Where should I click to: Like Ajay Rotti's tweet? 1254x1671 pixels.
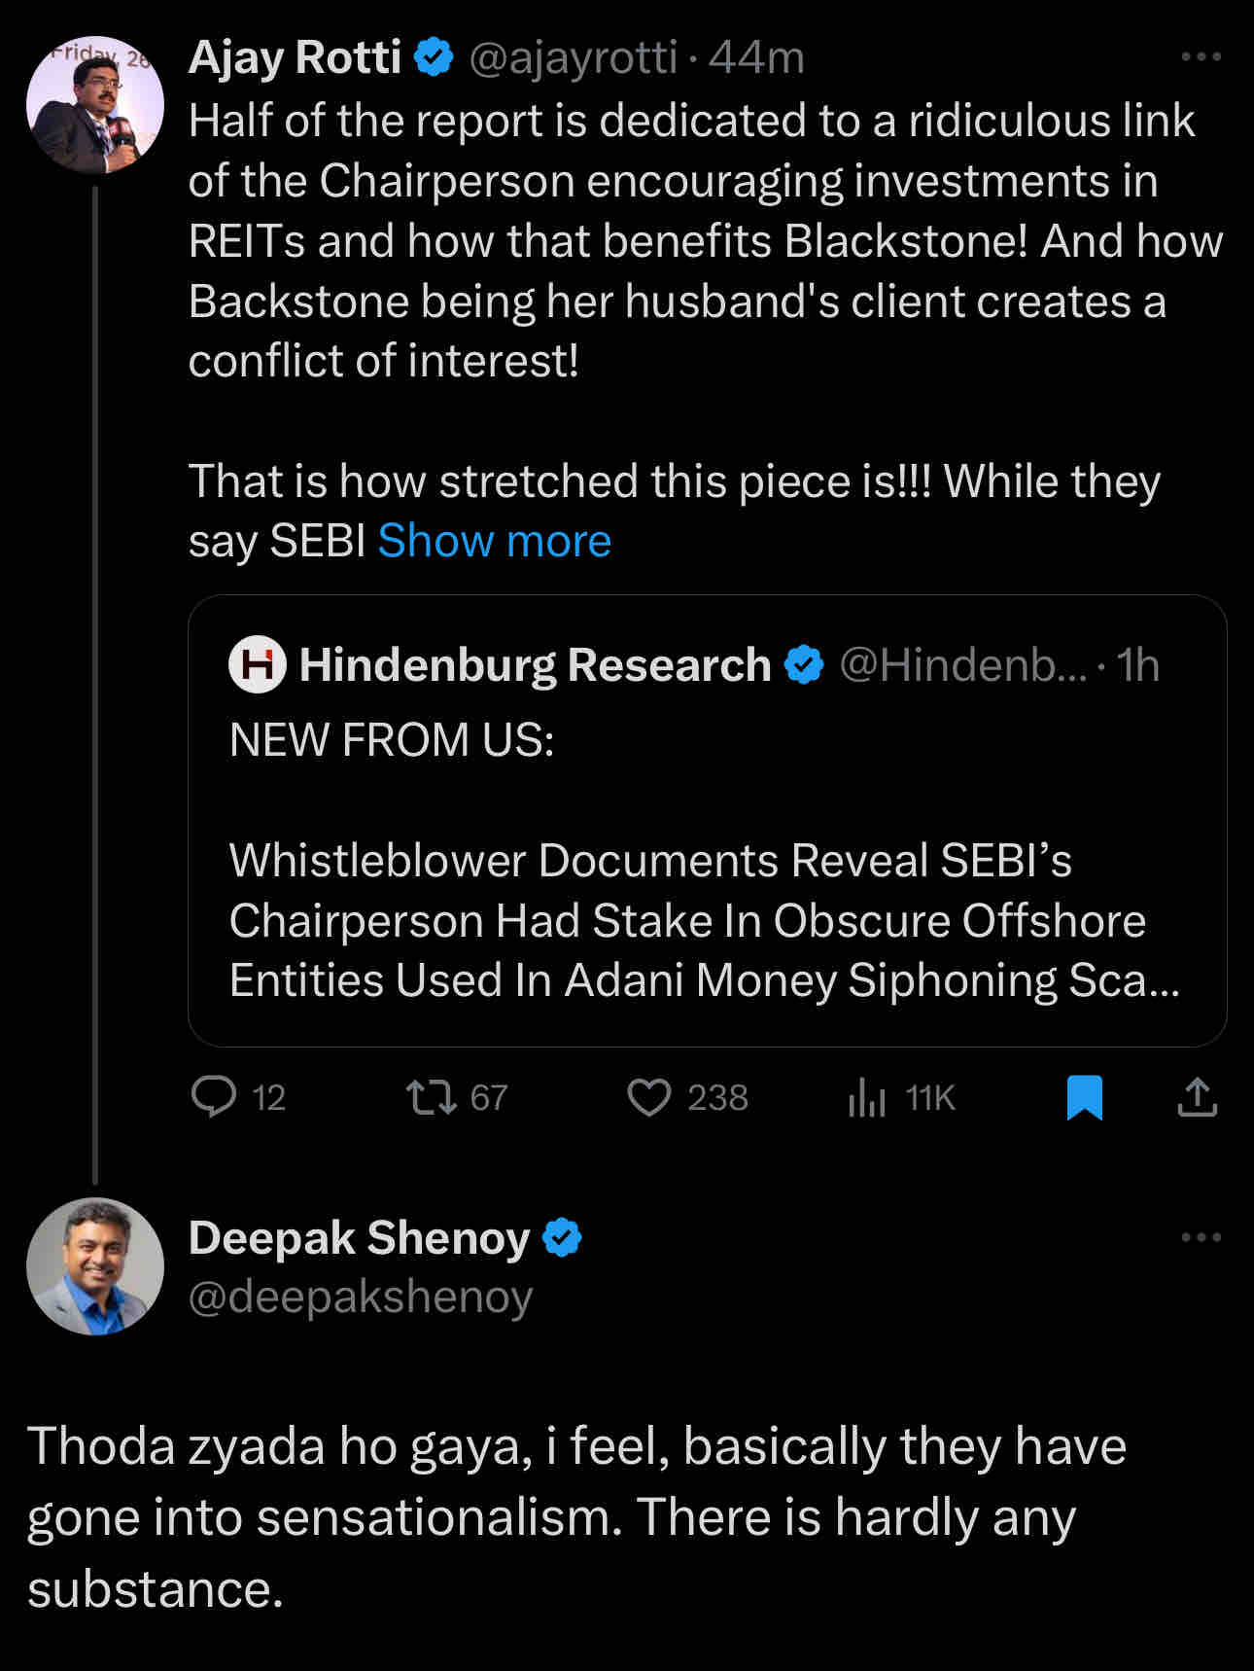(687, 1098)
